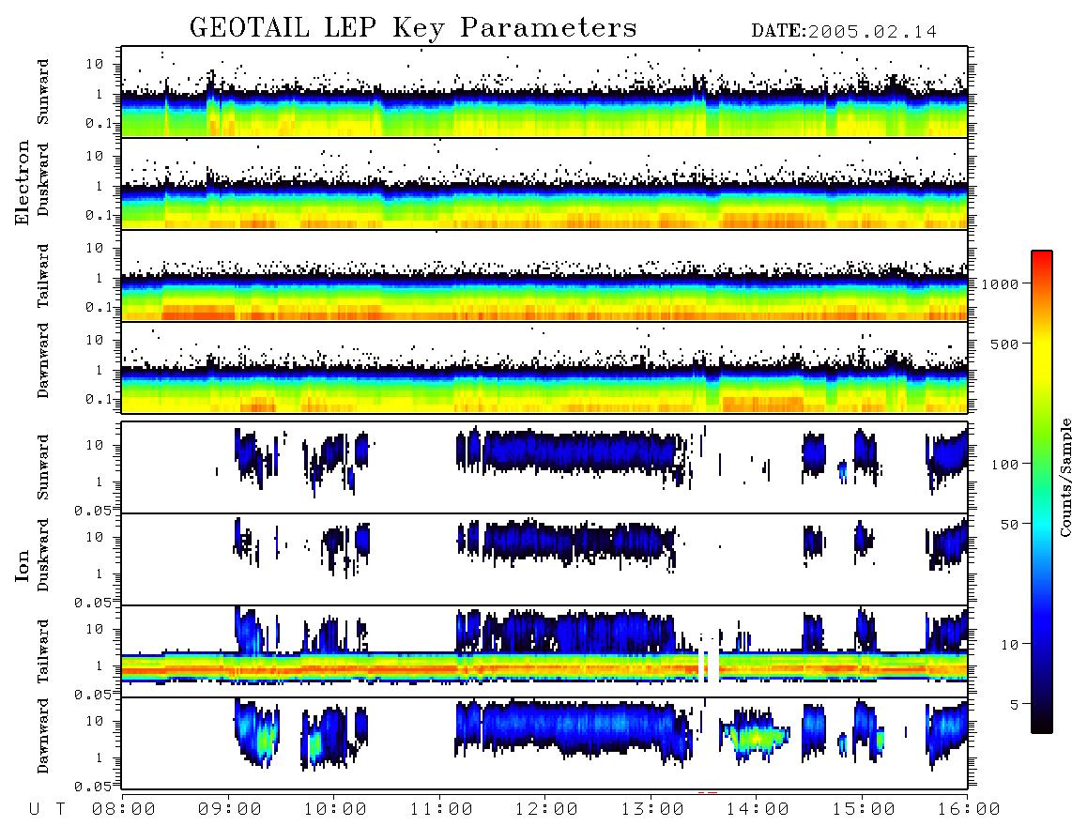
Task: Click the '14:00' time axis label
Action: (758, 809)
